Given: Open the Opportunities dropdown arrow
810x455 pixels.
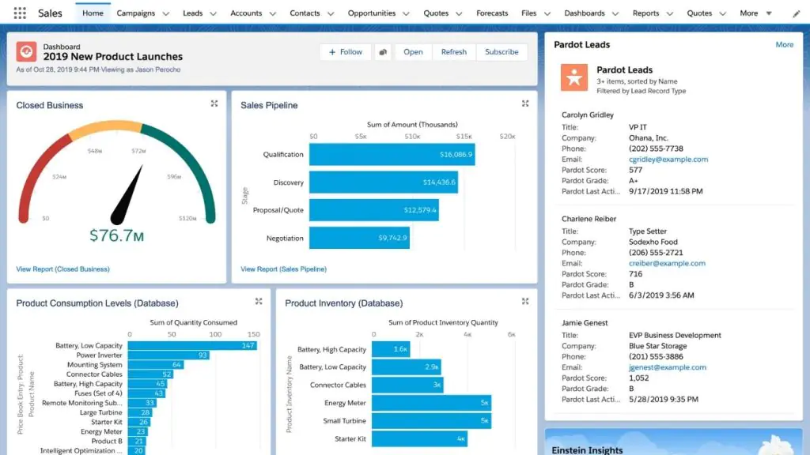Looking at the screenshot, I should pos(406,13).
